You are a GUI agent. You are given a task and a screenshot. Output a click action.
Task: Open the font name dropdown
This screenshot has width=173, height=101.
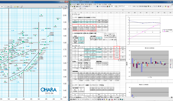[129, 6]
